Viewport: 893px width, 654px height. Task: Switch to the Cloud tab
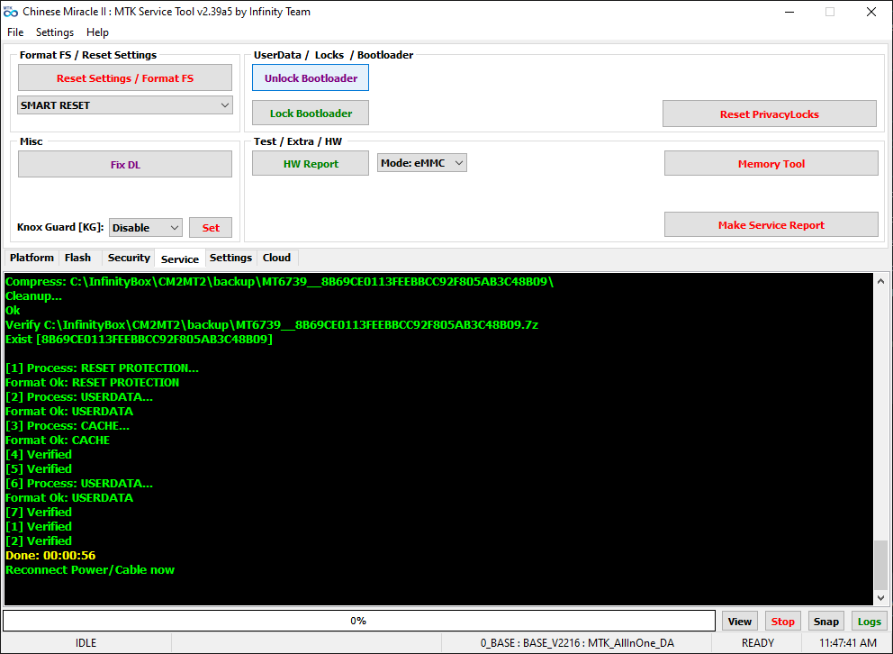pos(276,258)
